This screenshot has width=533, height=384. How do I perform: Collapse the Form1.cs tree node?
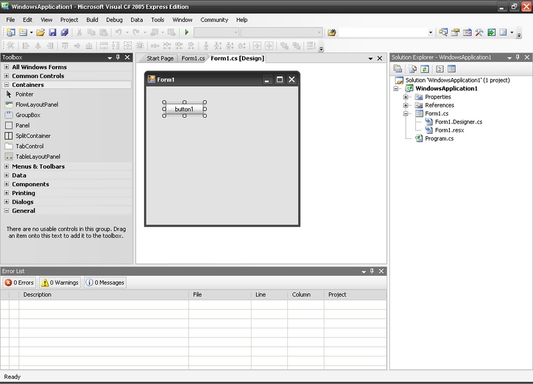pyautogui.click(x=406, y=113)
